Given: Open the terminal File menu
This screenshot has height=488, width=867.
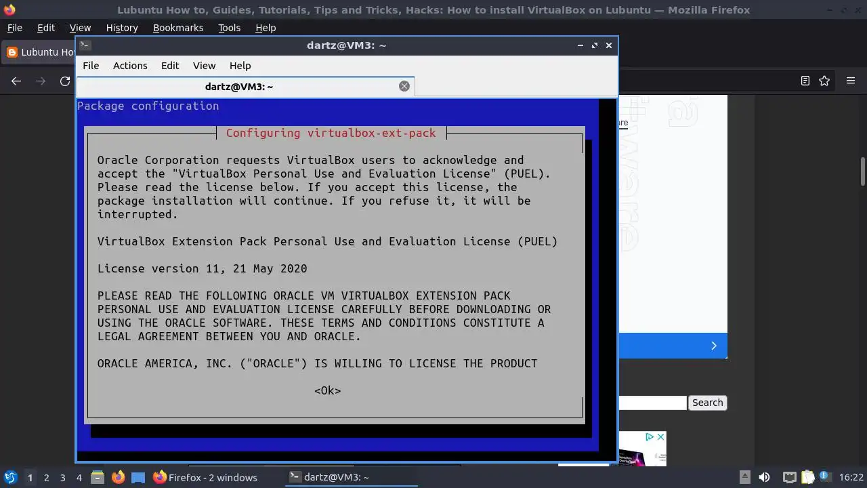Looking at the screenshot, I should 91,66.
